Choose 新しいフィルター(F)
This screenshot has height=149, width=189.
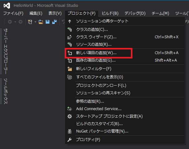[x=125, y=69]
